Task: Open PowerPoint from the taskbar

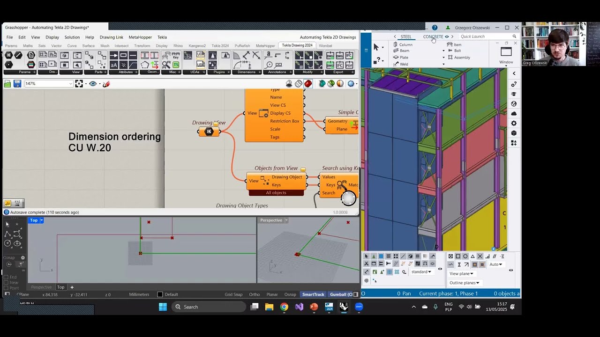Action: tap(314, 307)
